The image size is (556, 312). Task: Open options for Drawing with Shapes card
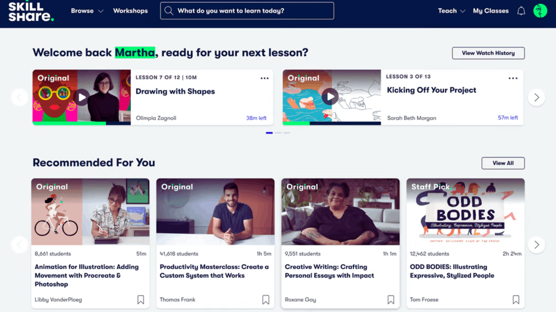pos(265,78)
